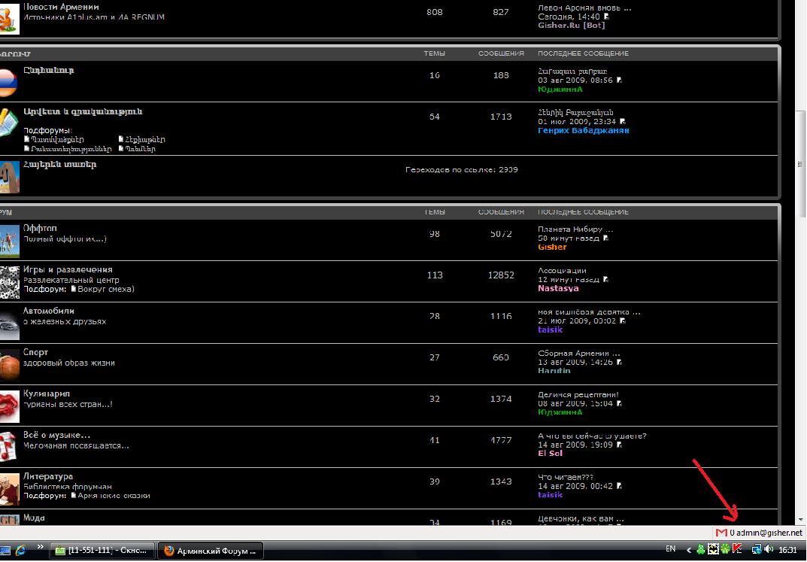Click the music notes icon for Всё о музыке

9,448
